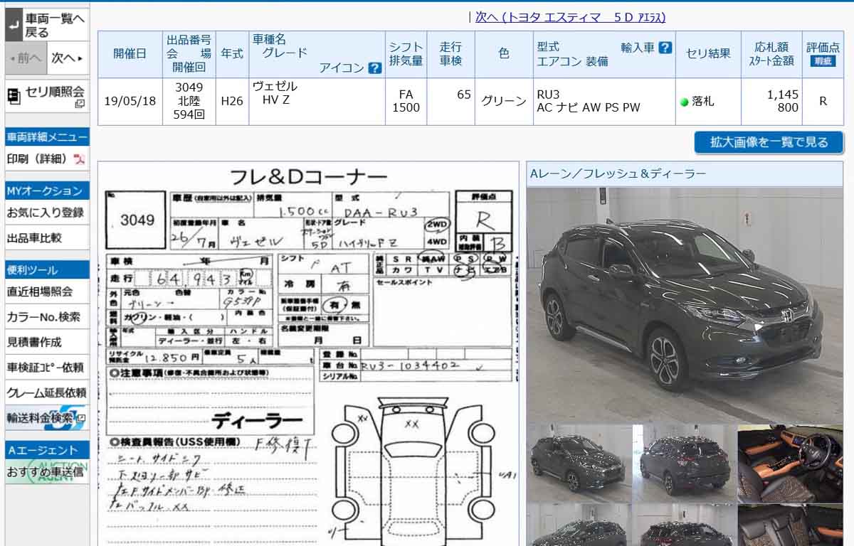The height and width of the screenshot is (546, 854).
Task: Click the Aエージェント section header
Action: 47,450
